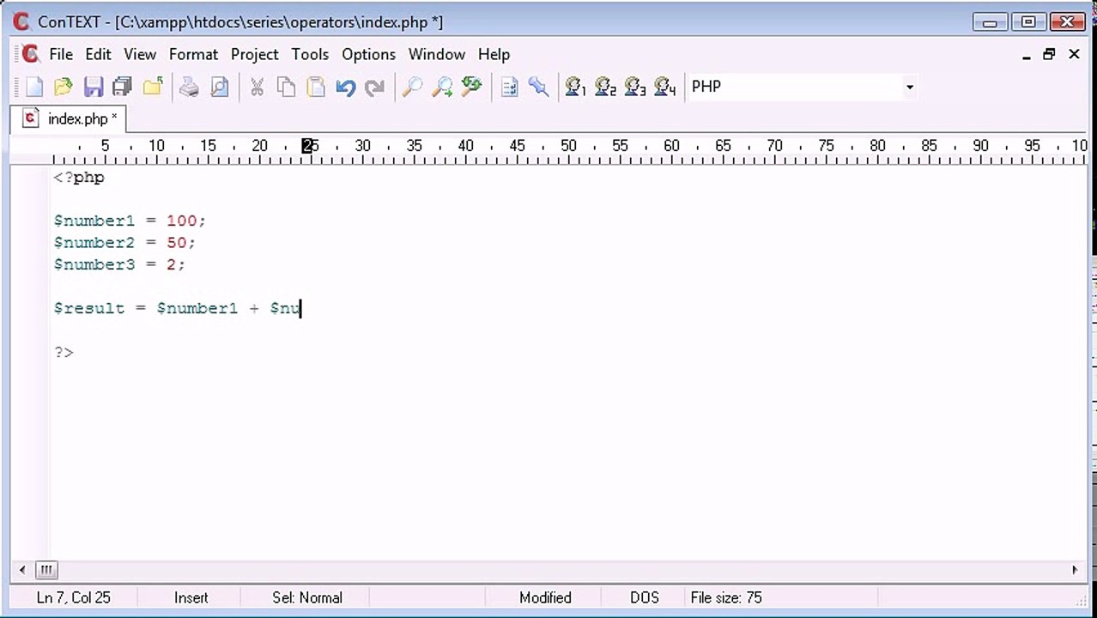Click the '$number1 = 100;' code line
Screen dimensions: 1097x618
click(x=130, y=221)
